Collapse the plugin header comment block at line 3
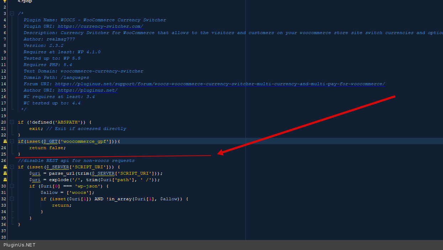443x250 pixels. (12, 13)
